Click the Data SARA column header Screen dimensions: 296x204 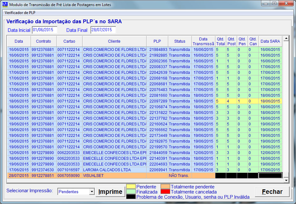pyautogui.click(x=270, y=41)
